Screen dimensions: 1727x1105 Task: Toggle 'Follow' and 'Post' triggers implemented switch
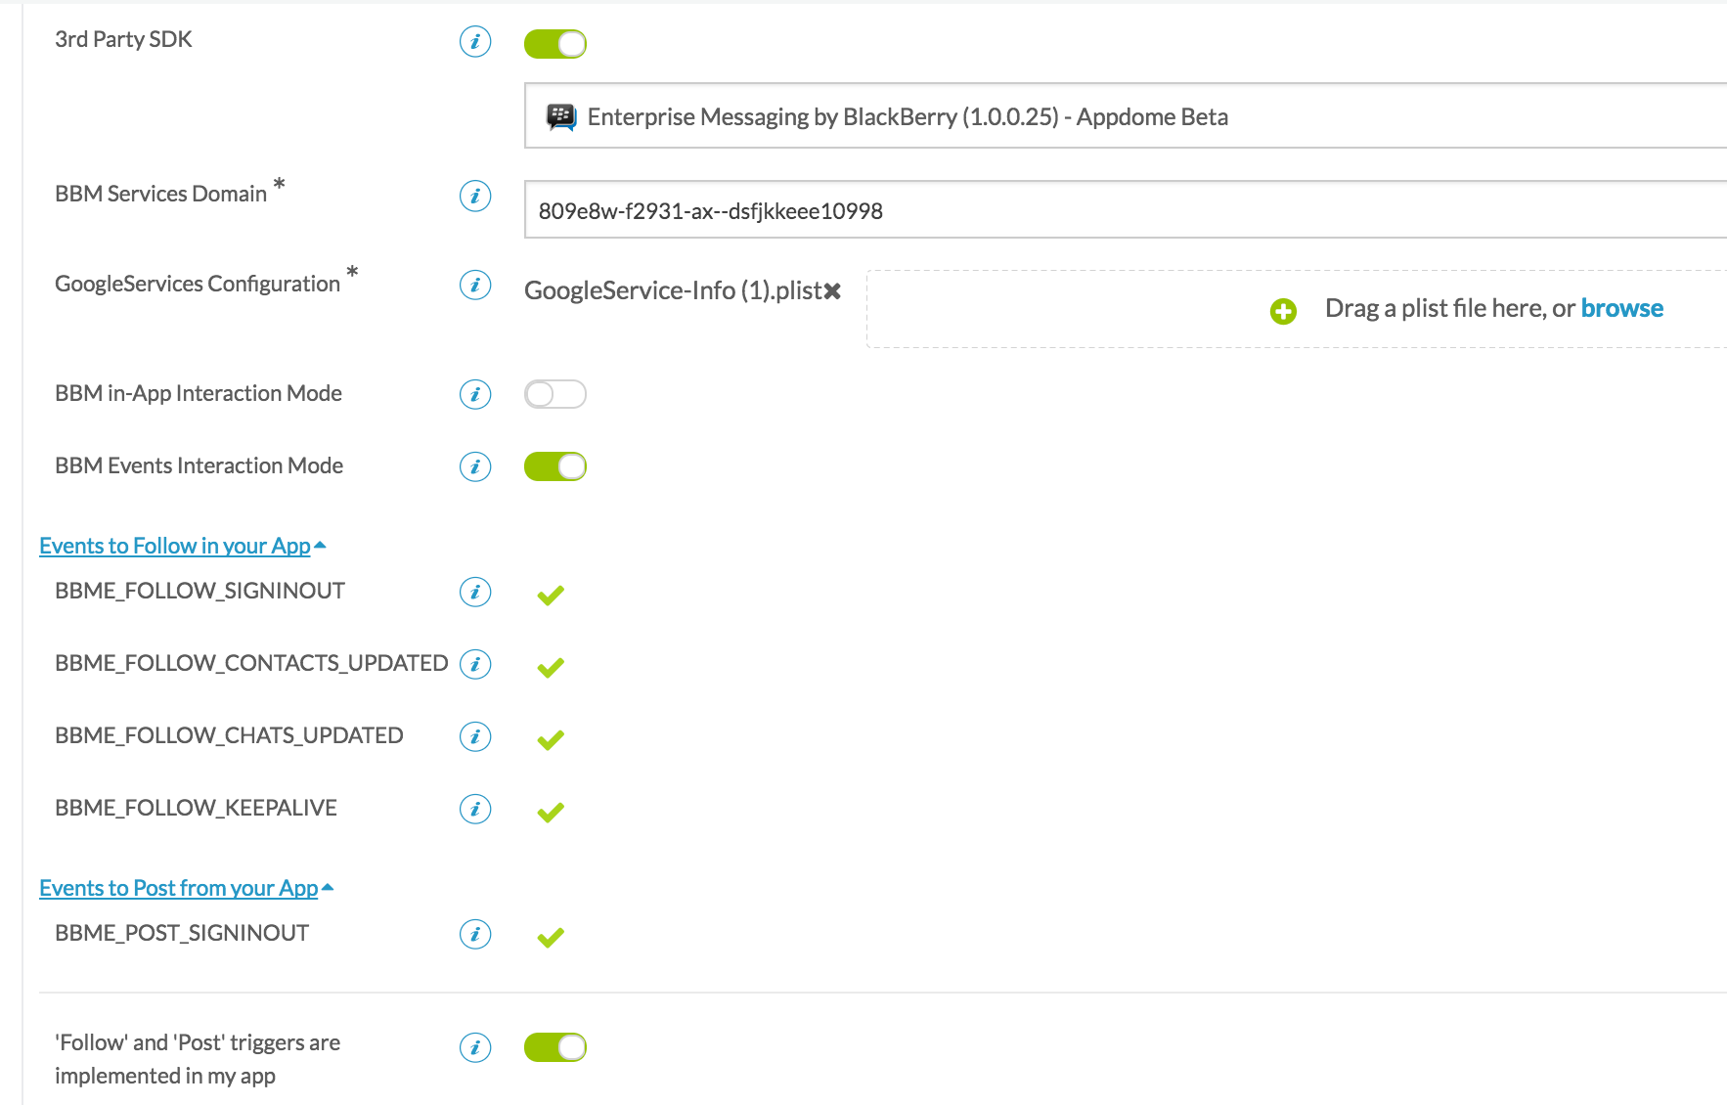coord(555,1047)
